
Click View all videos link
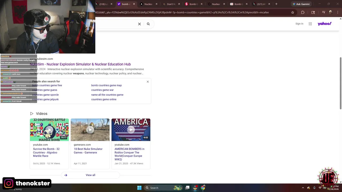click(x=90, y=175)
